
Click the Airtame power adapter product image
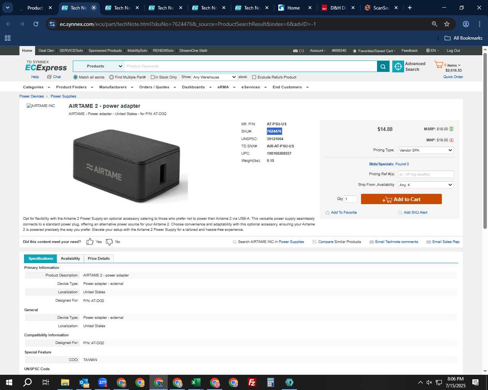(128, 166)
